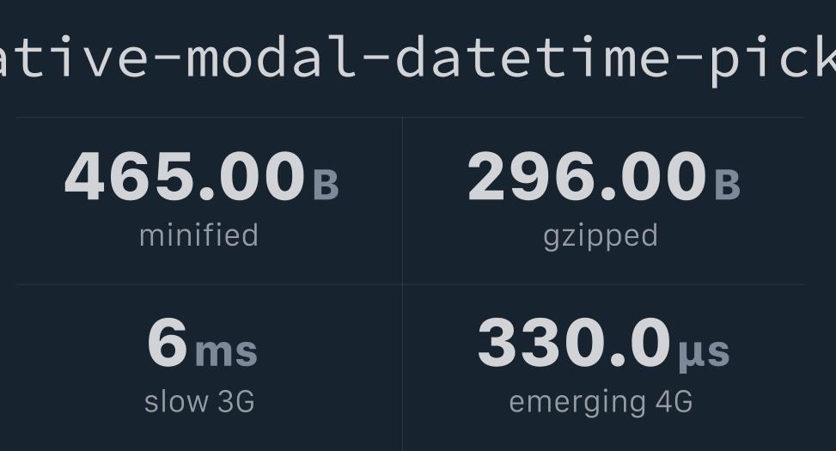Click the 'ms' unit label
Viewport: 836px width, 451px height.
226,350
